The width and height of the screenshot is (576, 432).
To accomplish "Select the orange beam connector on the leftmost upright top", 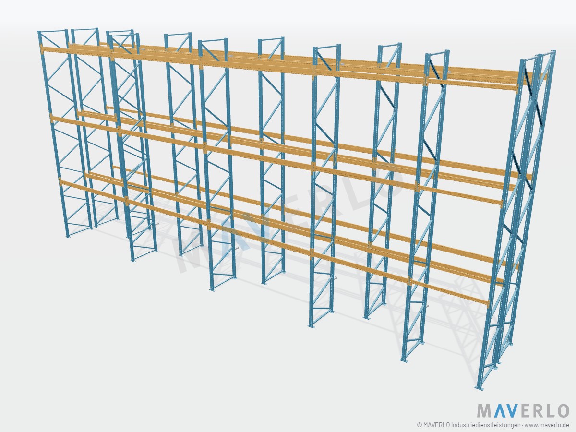I will pos(42,49).
